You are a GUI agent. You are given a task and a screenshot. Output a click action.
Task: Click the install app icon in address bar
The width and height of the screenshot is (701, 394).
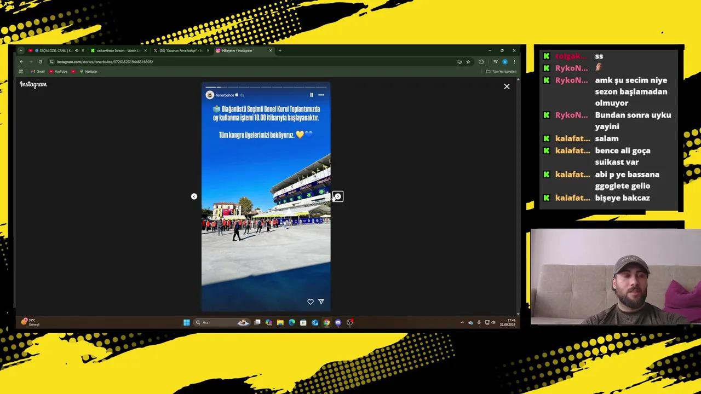click(x=459, y=62)
